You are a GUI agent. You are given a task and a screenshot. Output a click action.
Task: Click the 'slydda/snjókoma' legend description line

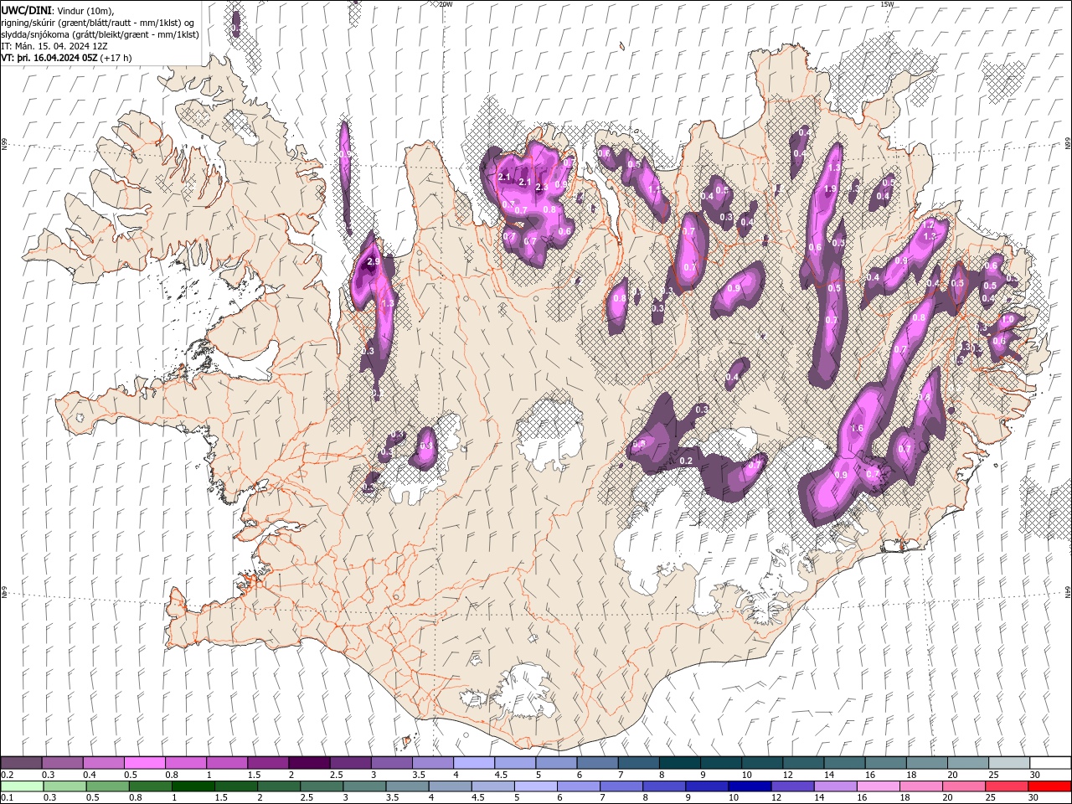point(100,34)
